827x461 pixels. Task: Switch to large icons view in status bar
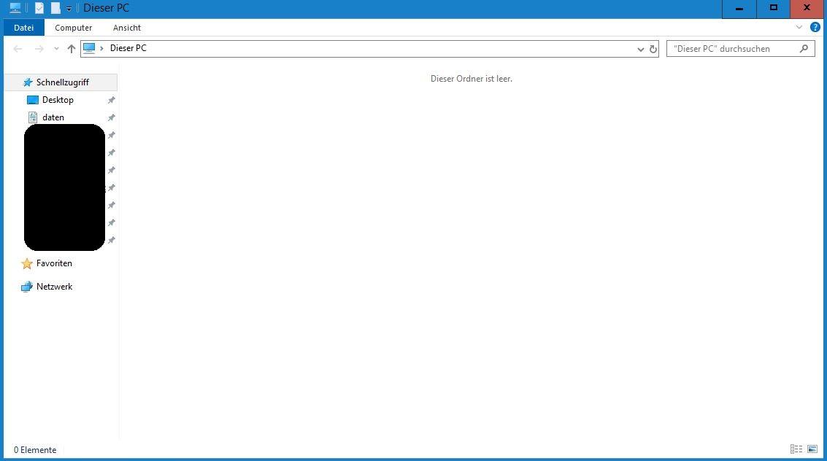812,449
